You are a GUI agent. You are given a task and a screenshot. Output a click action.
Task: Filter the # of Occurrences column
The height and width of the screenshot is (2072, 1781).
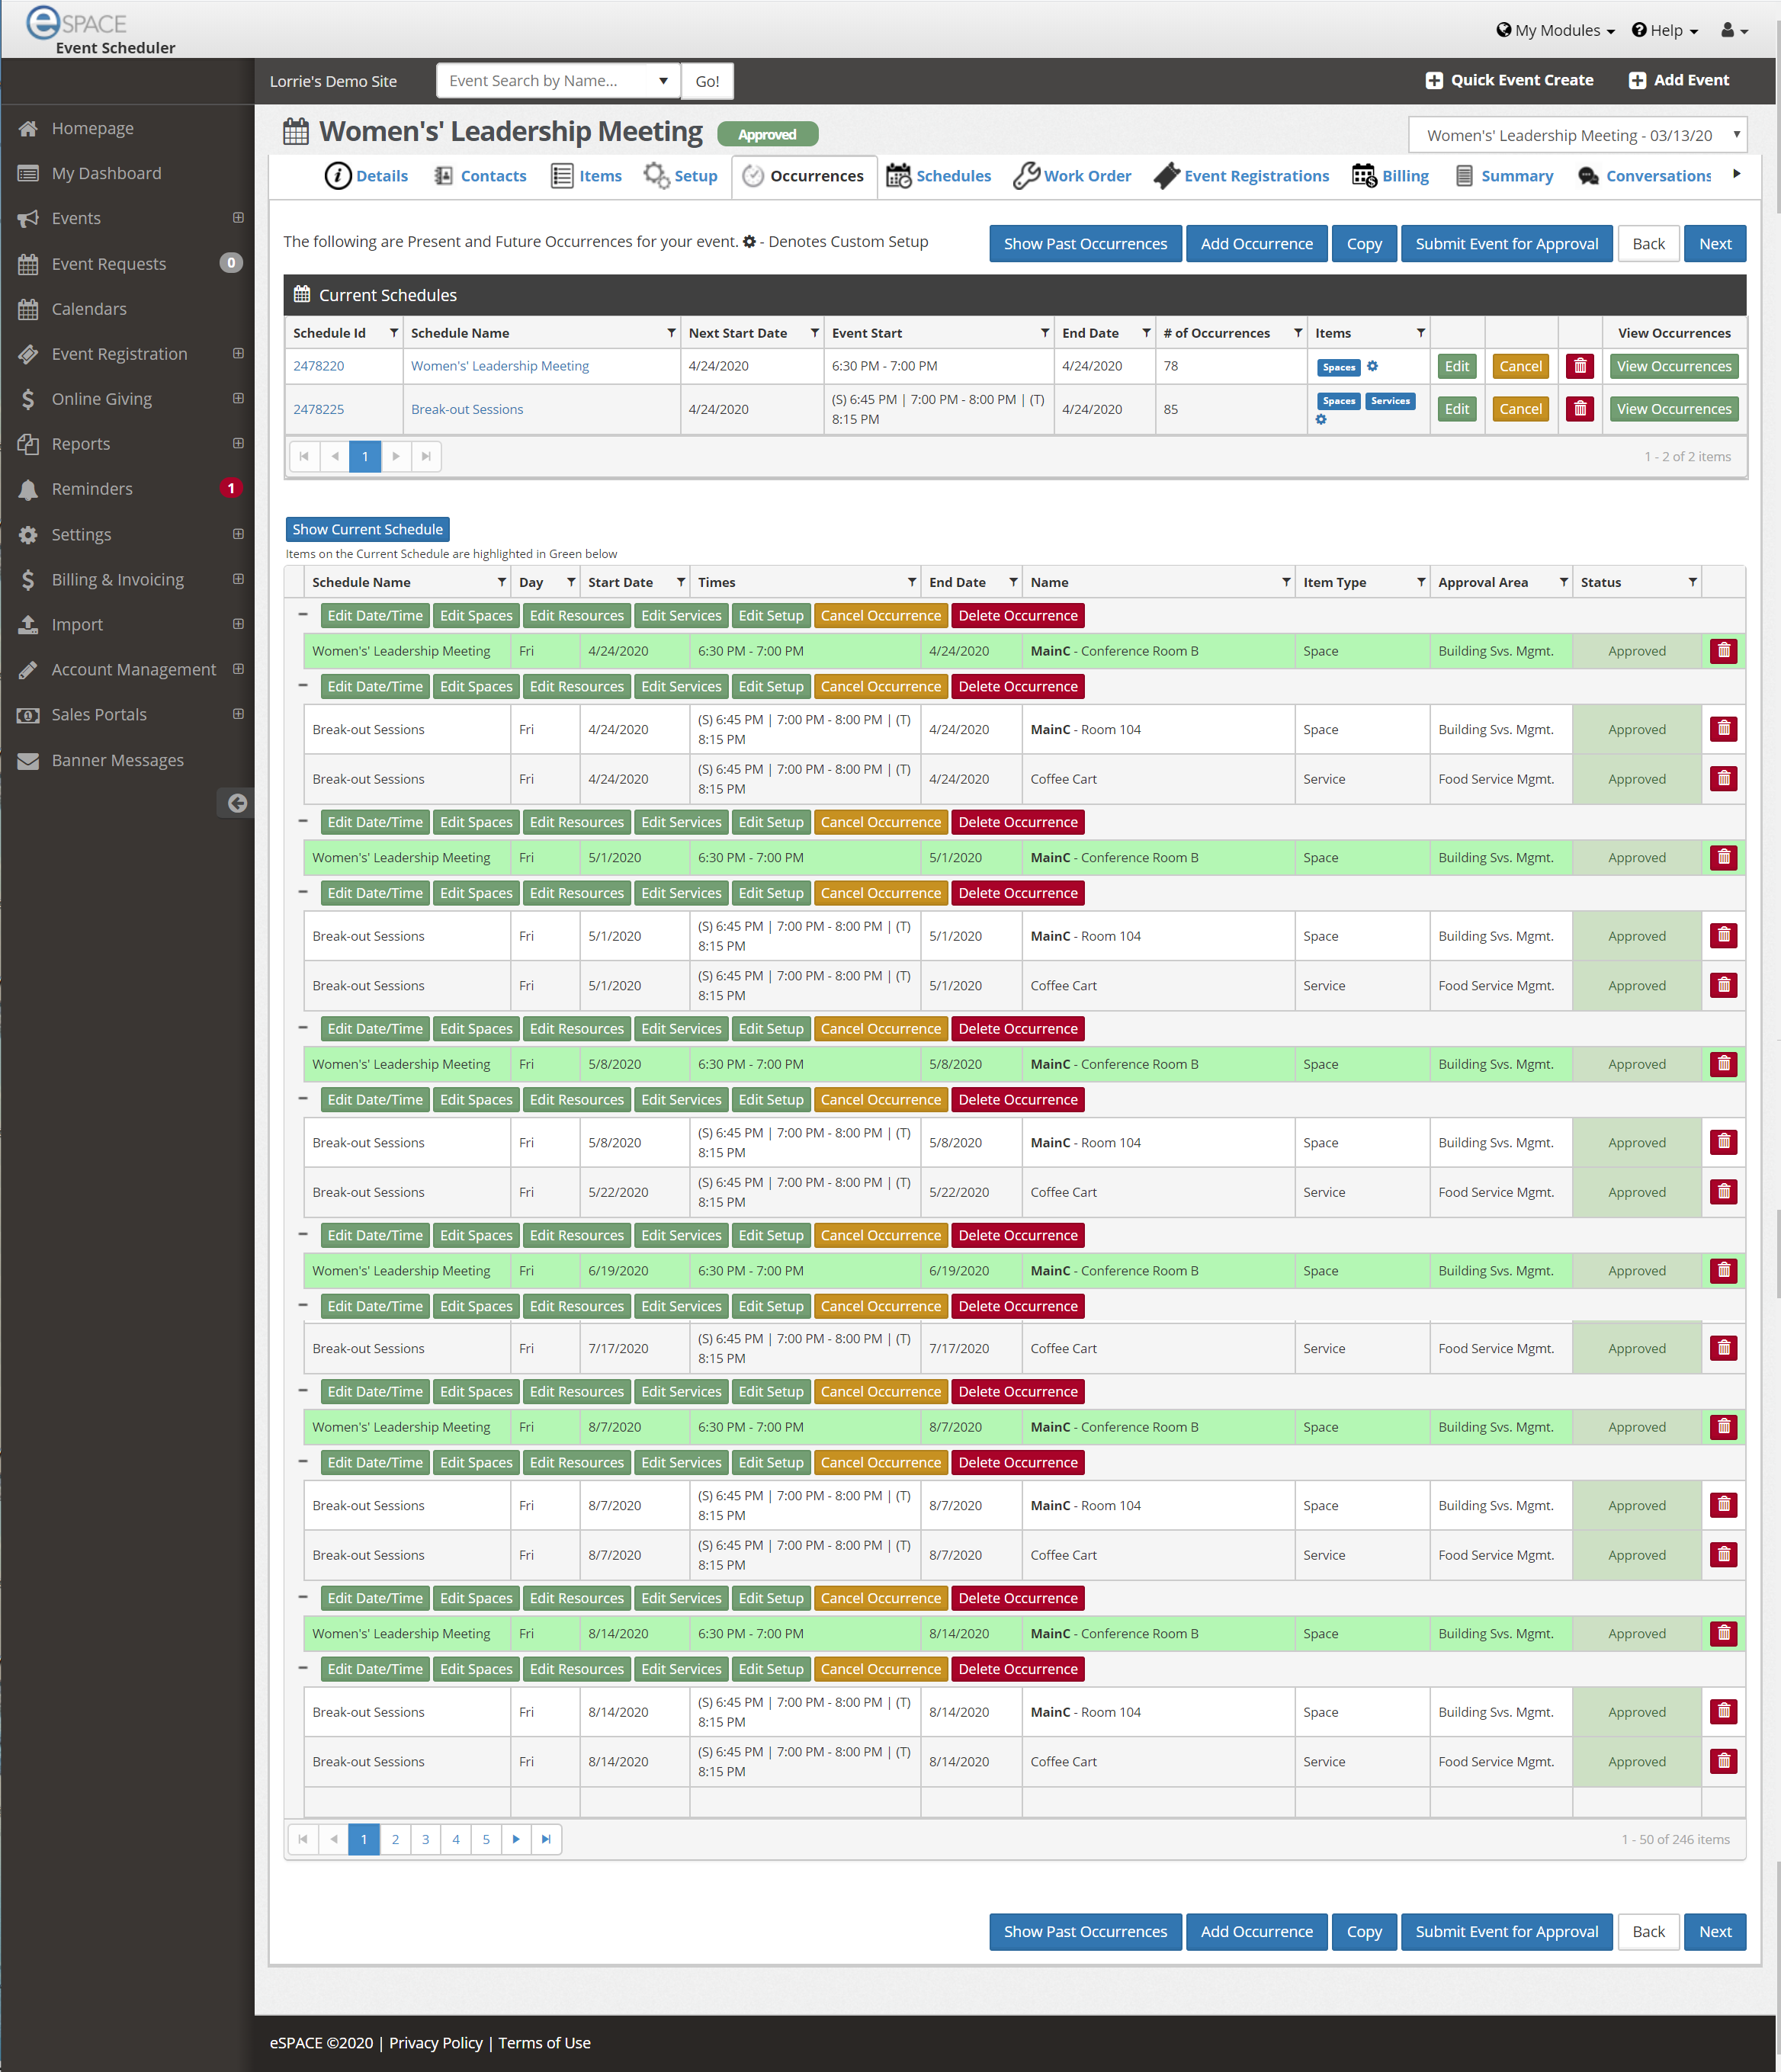[x=1298, y=333]
